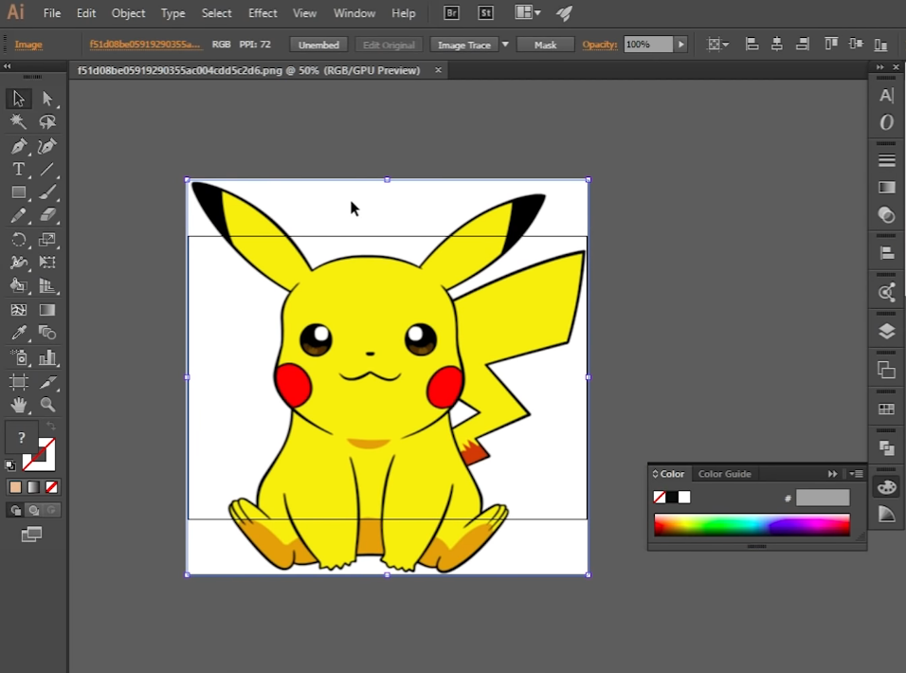Collapse the Color panel with double arrows
The width and height of the screenshot is (906, 673).
[x=832, y=474]
